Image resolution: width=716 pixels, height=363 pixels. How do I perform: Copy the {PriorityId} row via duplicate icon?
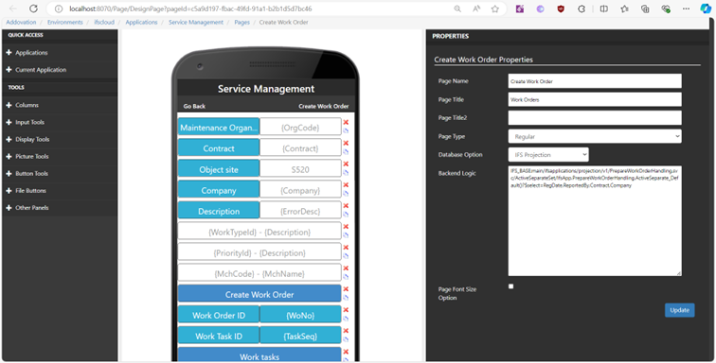[x=346, y=256]
